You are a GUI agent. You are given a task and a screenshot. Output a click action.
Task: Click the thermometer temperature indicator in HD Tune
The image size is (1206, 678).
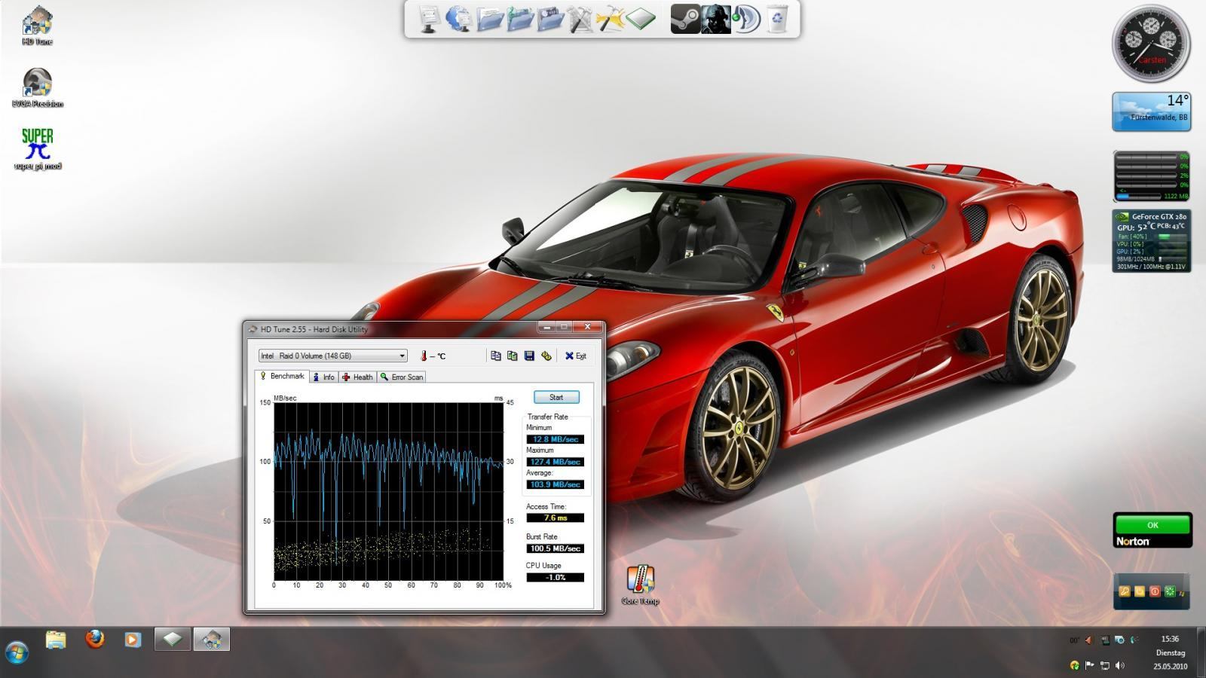tap(433, 356)
